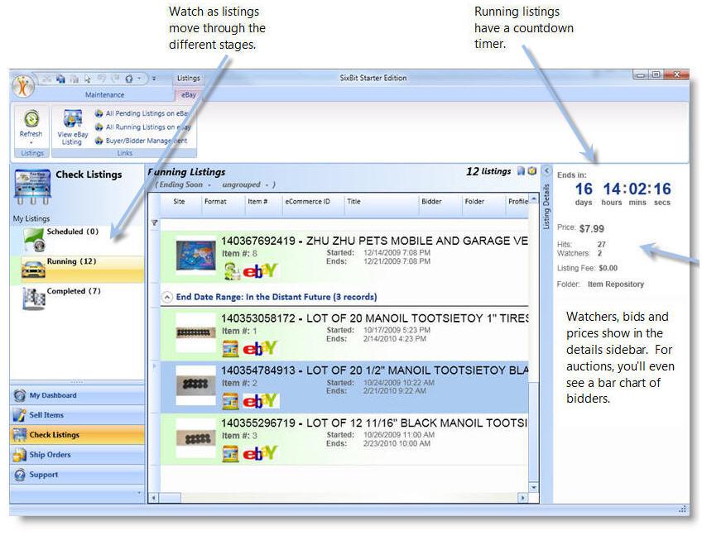Click the Refresh listings icon
This screenshot has width=702, height=540.
(31, 118)
